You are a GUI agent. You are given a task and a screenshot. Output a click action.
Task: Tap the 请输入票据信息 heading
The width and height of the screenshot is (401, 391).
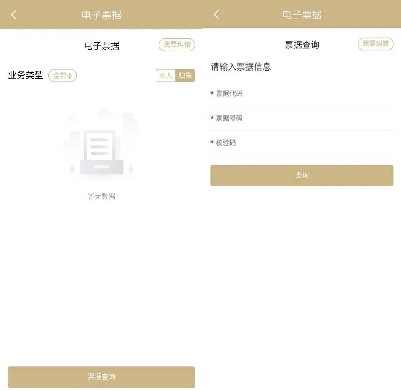coord(241,67)
